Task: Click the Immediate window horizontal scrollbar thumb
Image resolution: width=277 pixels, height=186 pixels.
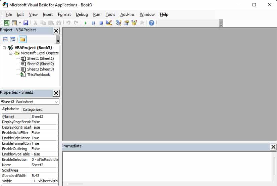Action: 75,184
